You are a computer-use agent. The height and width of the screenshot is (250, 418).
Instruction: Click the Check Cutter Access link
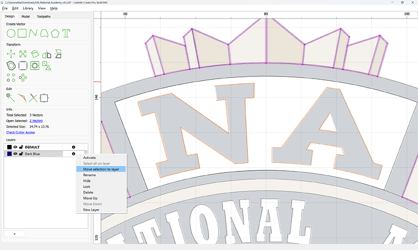point(21,132)
